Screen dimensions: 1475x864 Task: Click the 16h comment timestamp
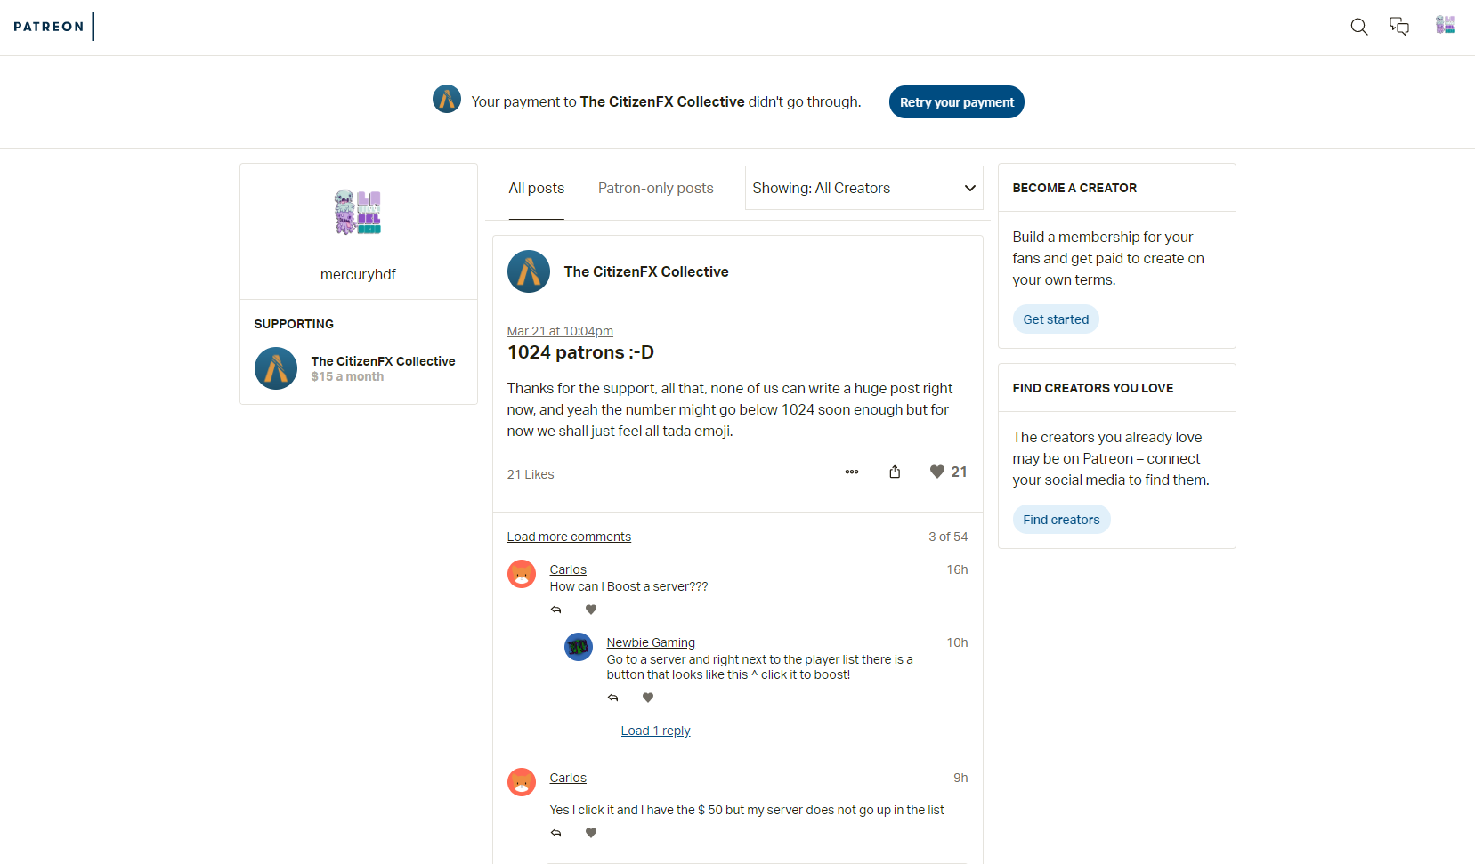(957, 569)
